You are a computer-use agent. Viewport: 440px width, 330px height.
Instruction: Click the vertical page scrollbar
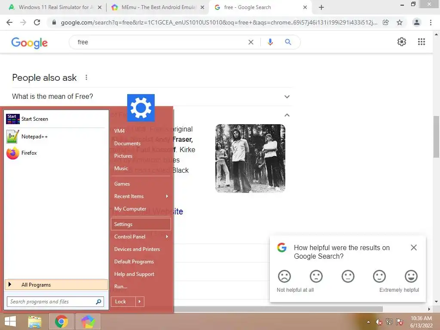437,137
